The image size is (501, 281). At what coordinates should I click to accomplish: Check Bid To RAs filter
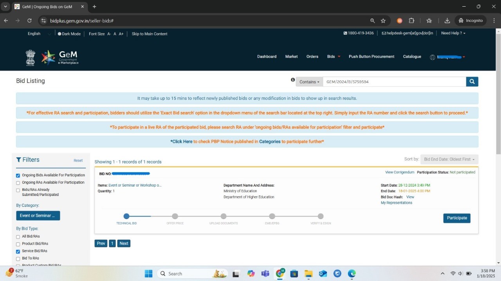pos(18,259)
